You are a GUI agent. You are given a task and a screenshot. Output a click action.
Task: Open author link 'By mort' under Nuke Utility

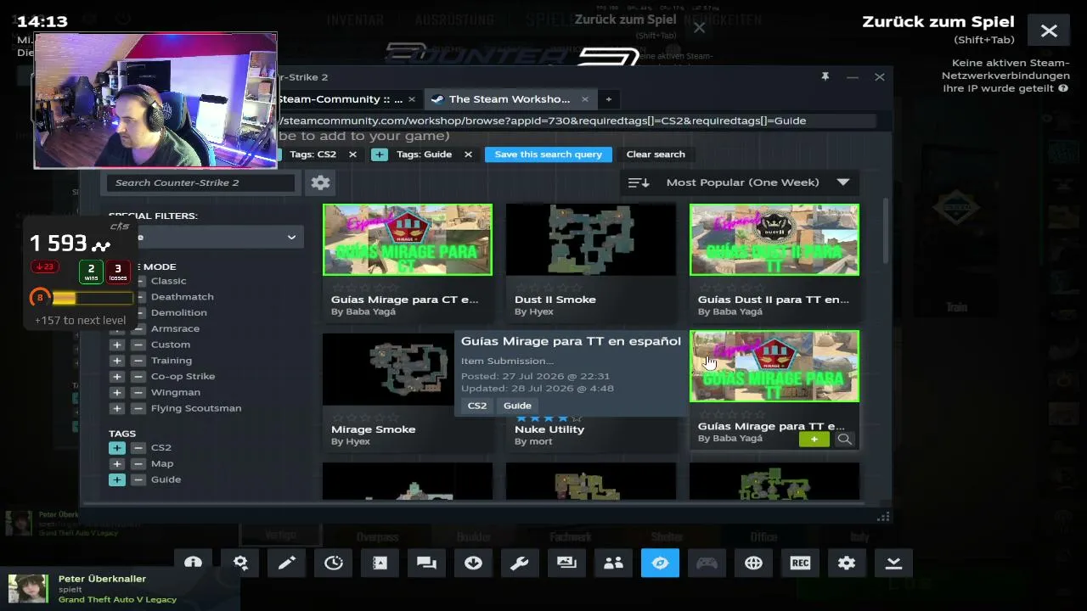tap(534, 441)
